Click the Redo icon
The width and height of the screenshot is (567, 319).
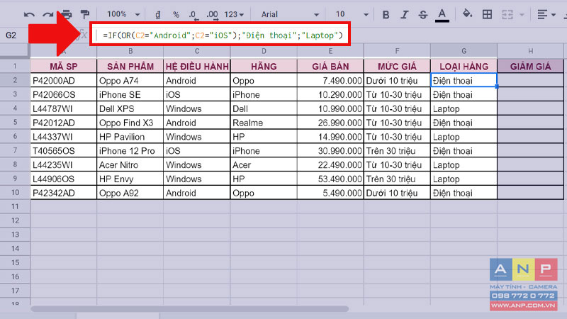47,14
